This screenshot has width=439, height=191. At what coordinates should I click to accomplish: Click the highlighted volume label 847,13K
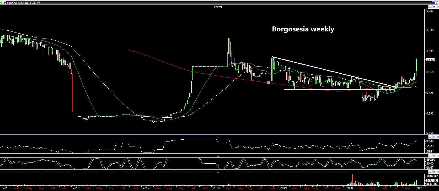[x=431, y=181]
